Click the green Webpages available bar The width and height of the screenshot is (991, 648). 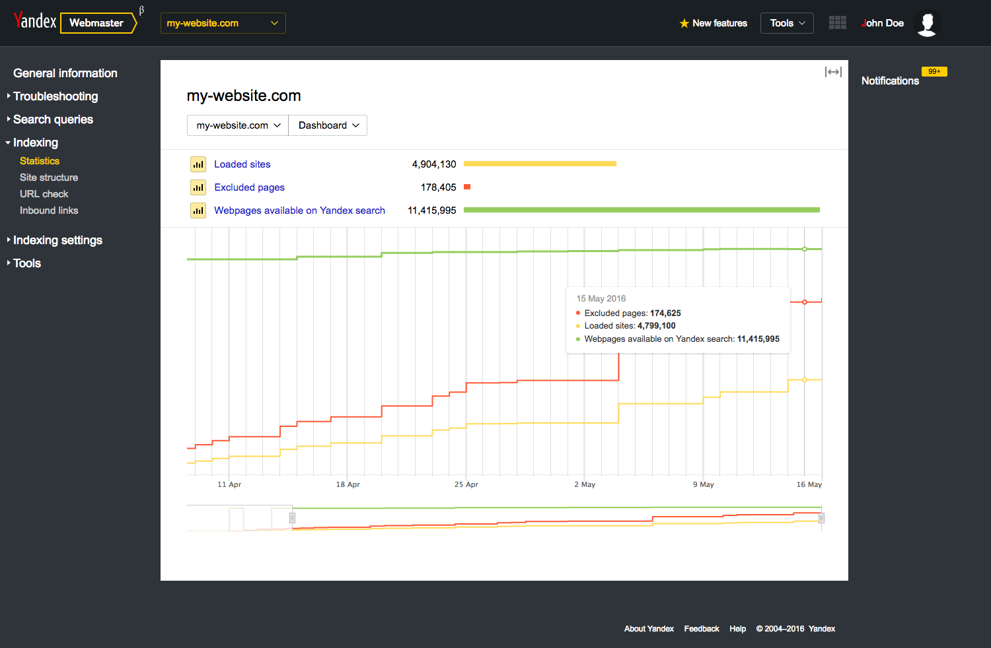pyautogui.click(x=642, y=210)
